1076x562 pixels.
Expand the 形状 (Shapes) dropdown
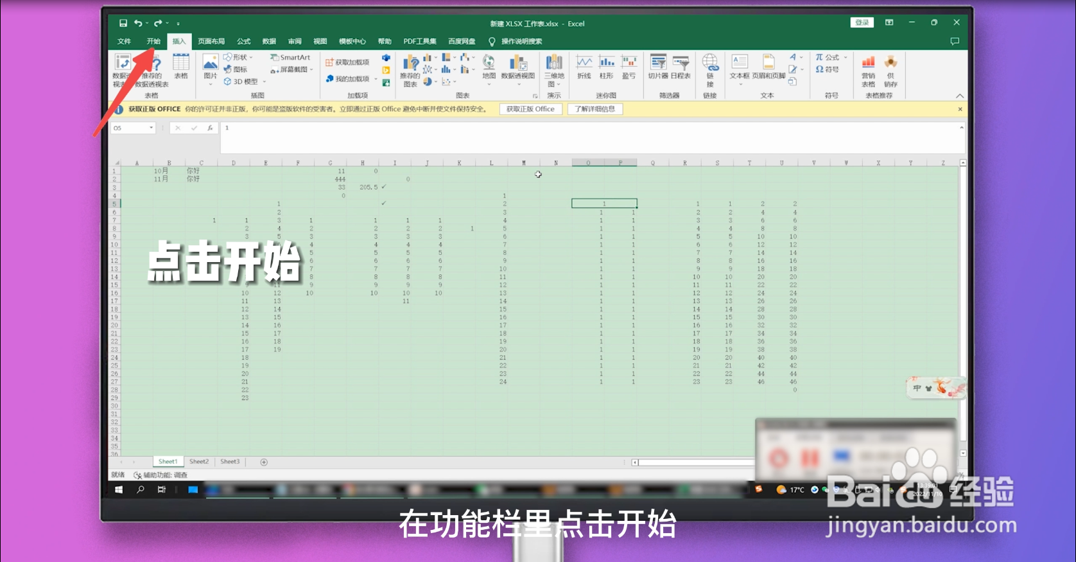coord(251,57)
